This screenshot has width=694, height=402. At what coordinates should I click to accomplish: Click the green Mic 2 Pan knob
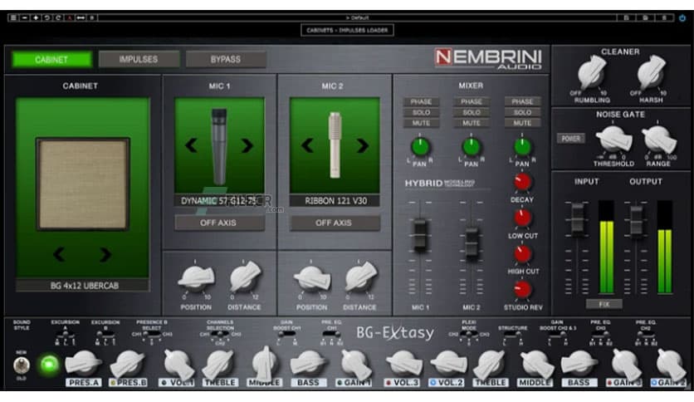coord(471,146)
